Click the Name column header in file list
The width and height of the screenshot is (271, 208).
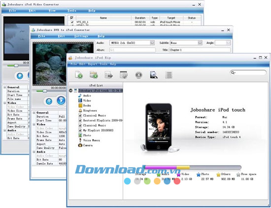tap(103, 18)
